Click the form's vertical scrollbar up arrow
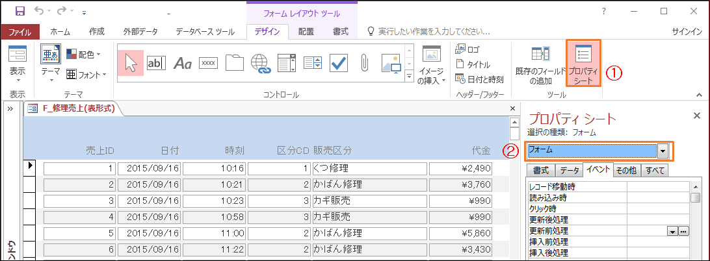 click(514, 121)
